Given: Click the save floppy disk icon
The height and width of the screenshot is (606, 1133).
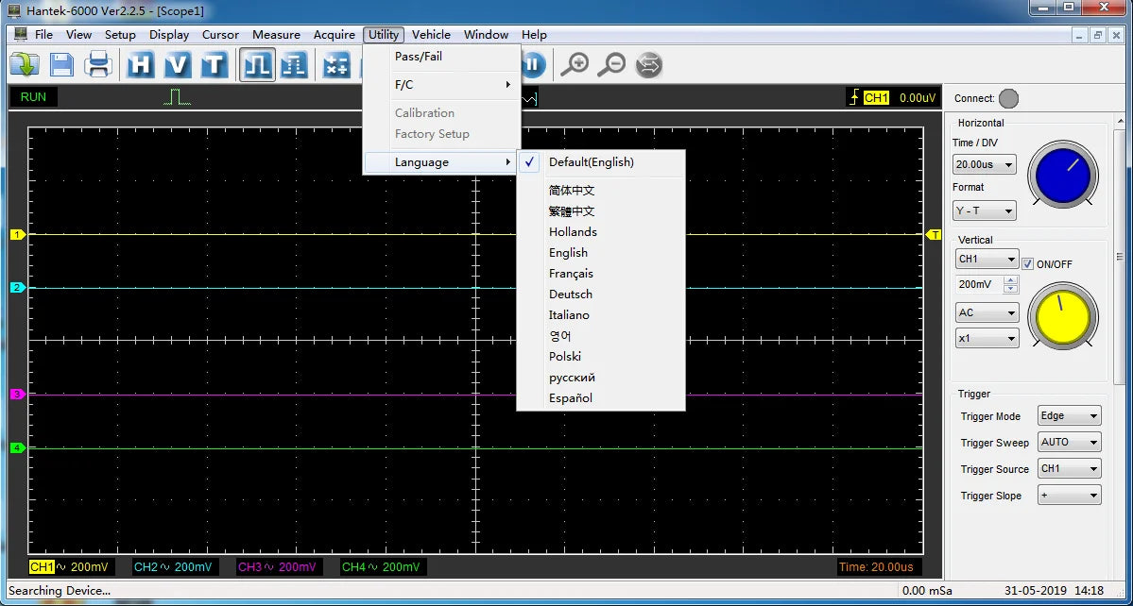Looking at the screenshot, I should pyautogui.click(x=61, y=65).
